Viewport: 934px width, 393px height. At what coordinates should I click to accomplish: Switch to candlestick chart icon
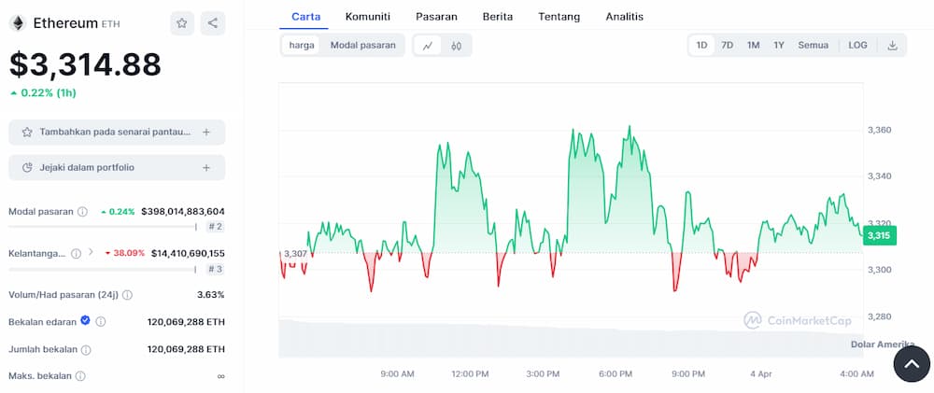click(x=457, y=45)
